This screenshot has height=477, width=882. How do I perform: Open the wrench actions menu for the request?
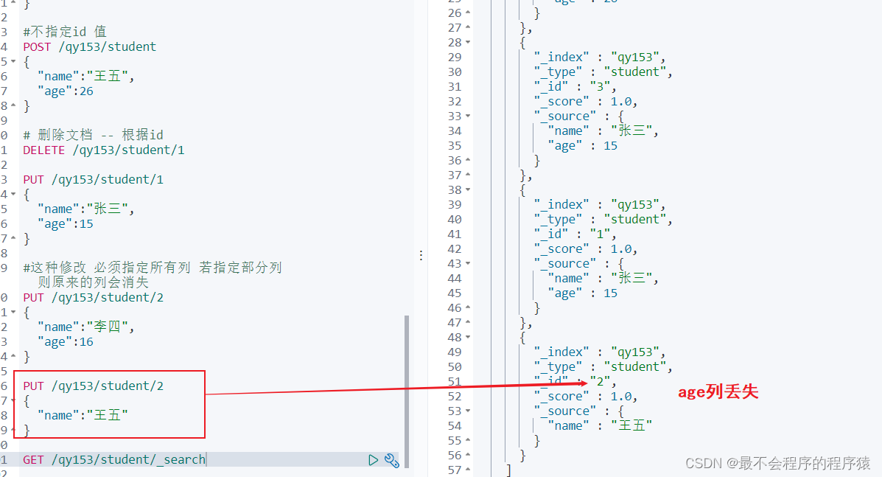(x=391, y=461)
